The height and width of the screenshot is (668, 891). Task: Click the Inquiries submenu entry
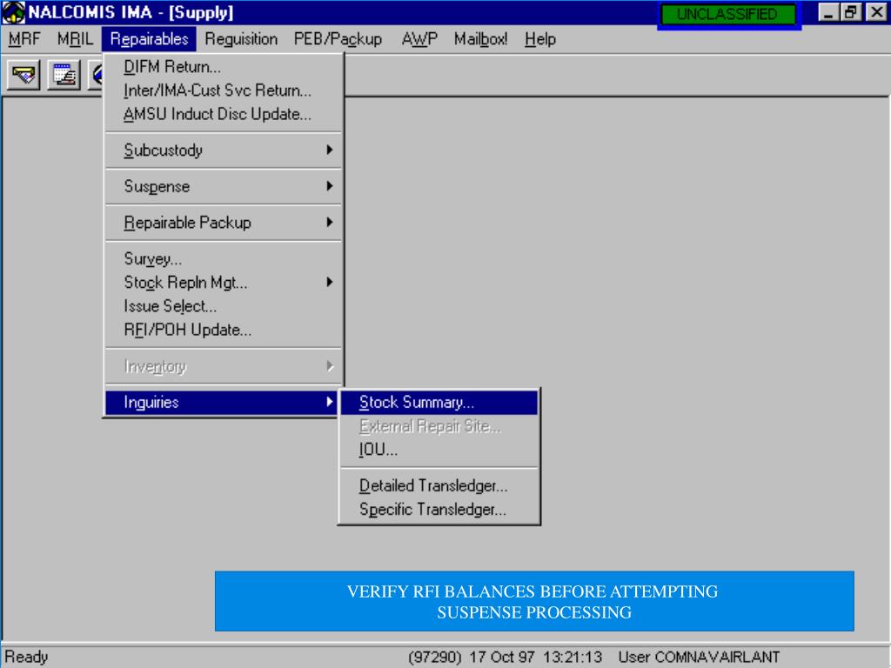click(222, 402)
